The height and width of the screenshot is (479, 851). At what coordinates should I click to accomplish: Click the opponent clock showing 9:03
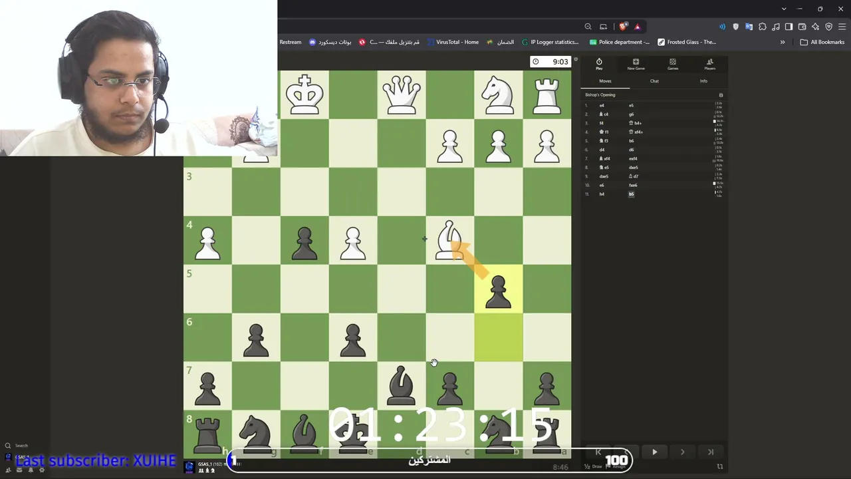550,62
